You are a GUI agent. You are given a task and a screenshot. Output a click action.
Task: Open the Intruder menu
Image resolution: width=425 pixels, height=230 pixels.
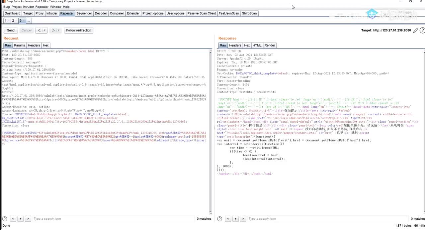click(29, 7)
